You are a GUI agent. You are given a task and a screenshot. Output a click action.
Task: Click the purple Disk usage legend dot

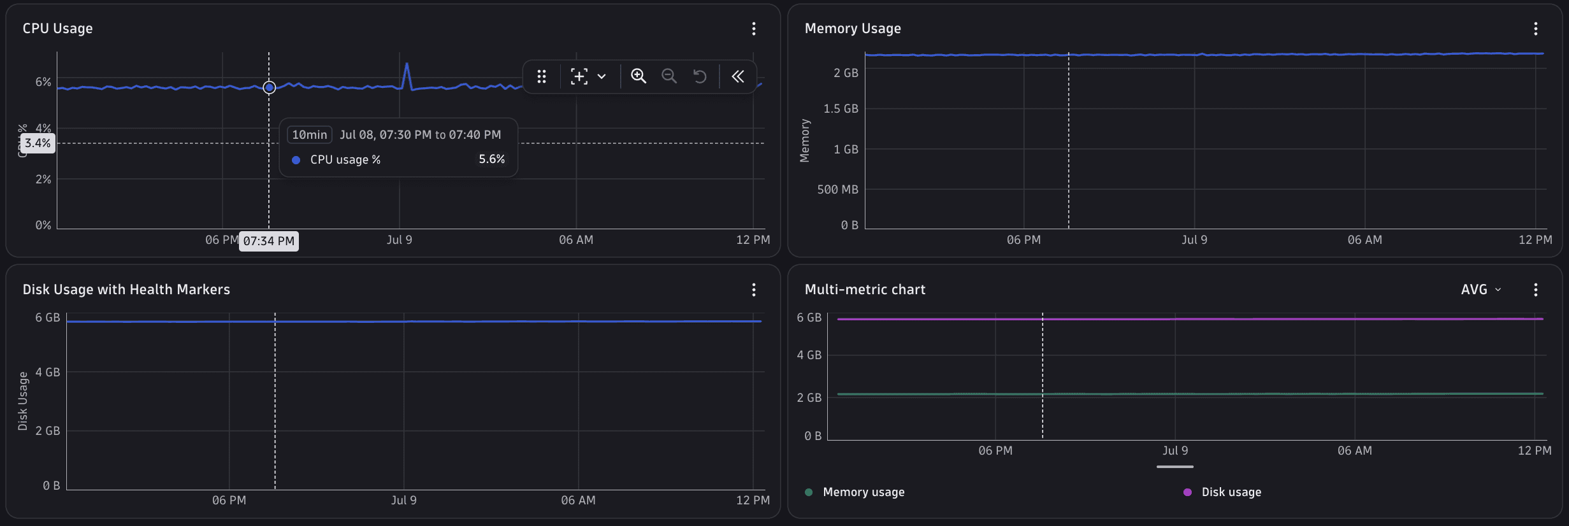coord(1187,492)
